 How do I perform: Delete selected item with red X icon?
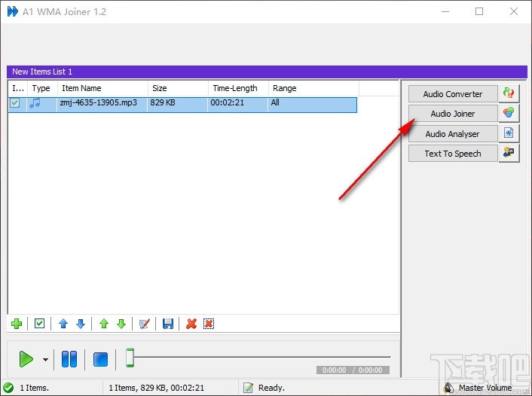point(191,324)
